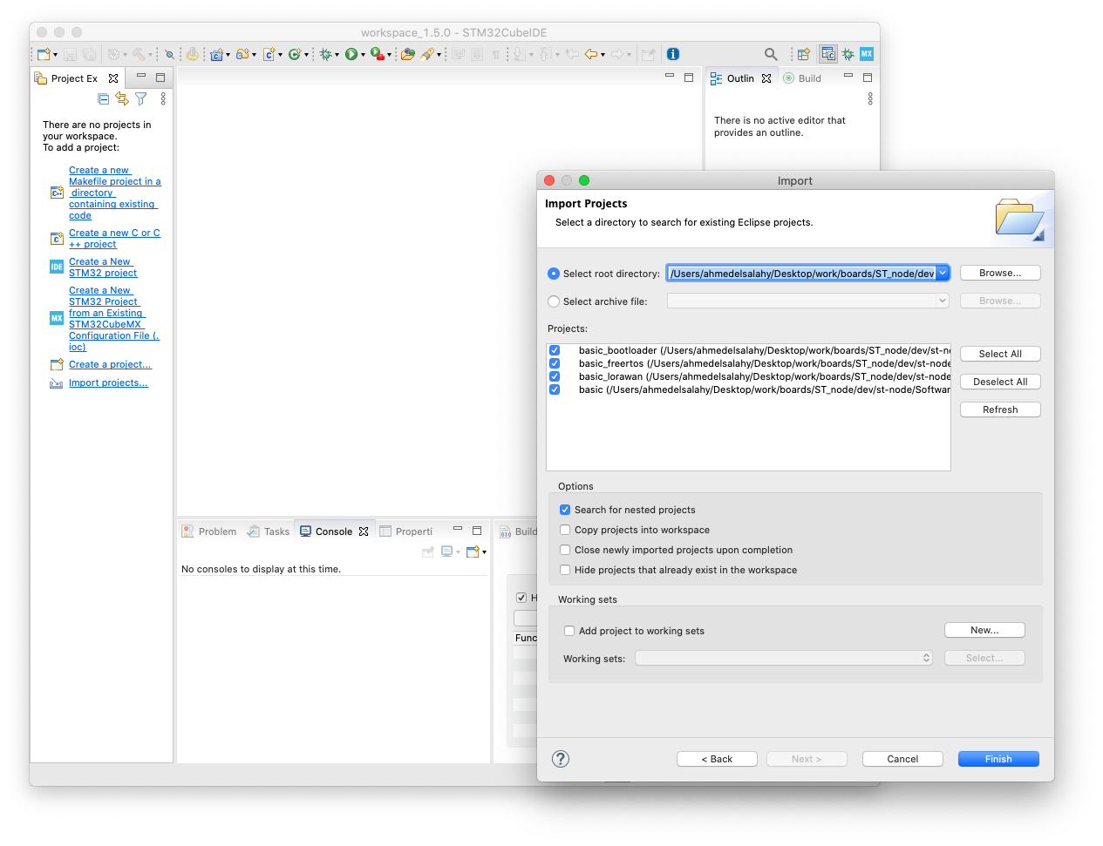Switch to the Console tab
1103x846 pixels.
pos(333,531)
